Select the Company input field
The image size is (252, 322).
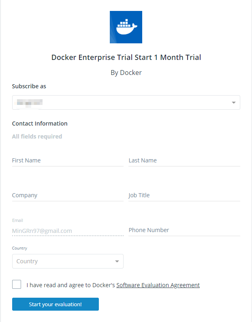68,195
